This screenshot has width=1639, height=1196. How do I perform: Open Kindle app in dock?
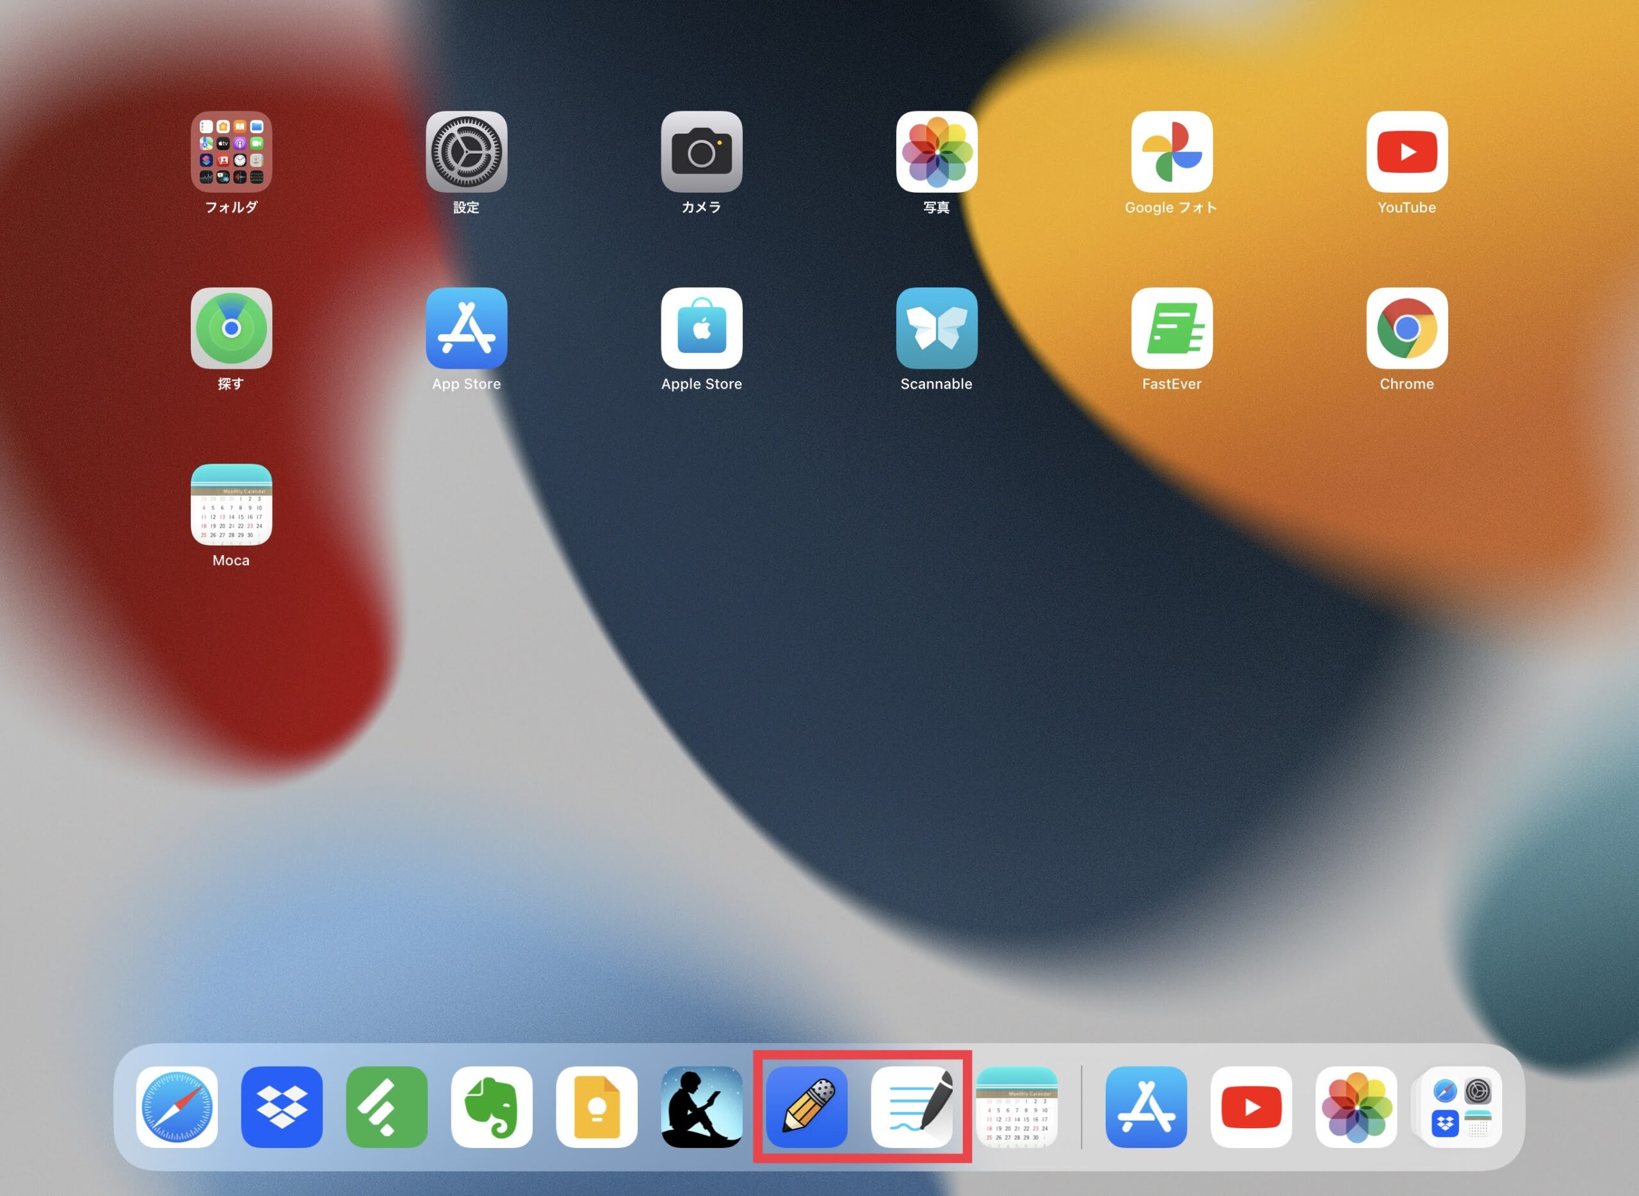701,1106
